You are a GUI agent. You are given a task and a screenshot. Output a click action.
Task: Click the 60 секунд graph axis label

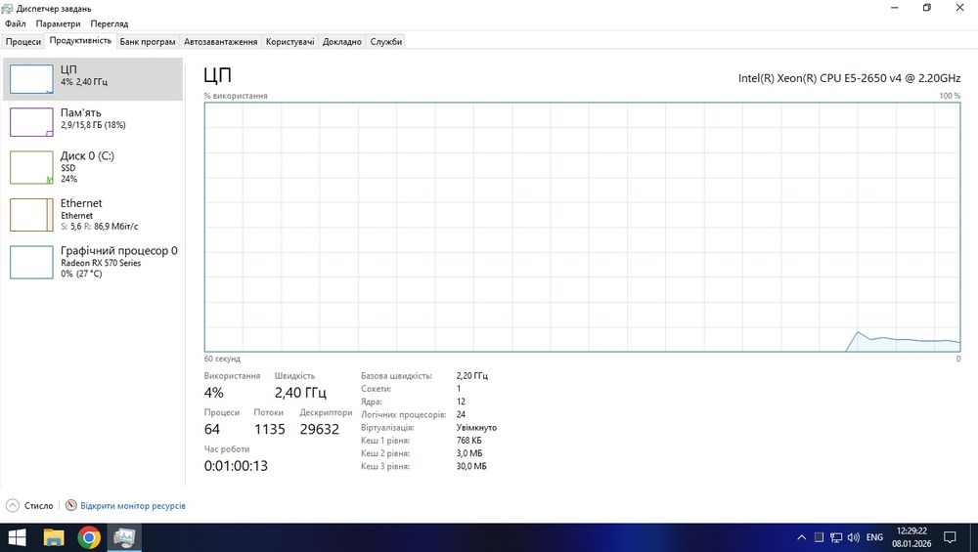(222, 359)
